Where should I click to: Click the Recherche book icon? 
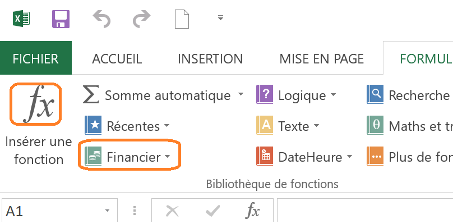click(x=375, y=94)
